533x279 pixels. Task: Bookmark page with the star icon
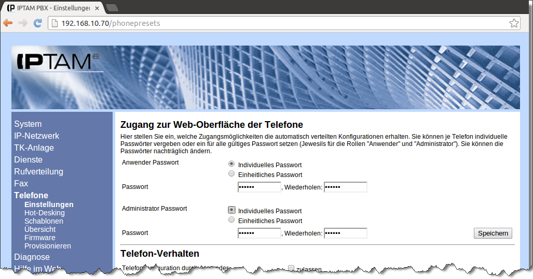tap(513, 23)
